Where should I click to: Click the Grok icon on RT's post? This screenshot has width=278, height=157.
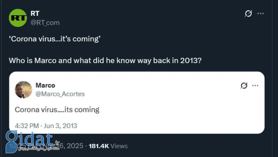(x=248, y=14)
